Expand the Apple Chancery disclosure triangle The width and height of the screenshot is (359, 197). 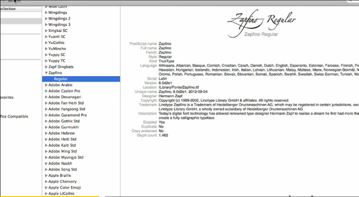coord(46,181)
